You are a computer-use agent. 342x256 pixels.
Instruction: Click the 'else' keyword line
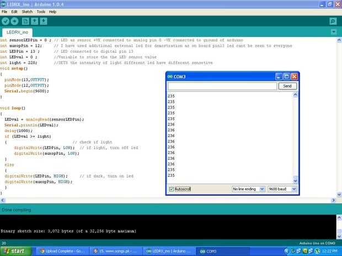(9, 165)
